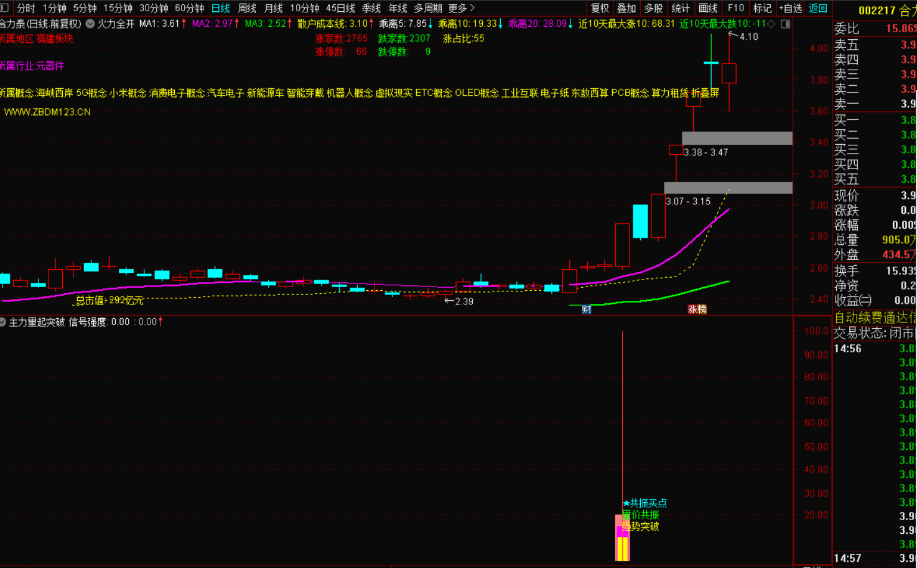Open F10 company information

point(736,8)
